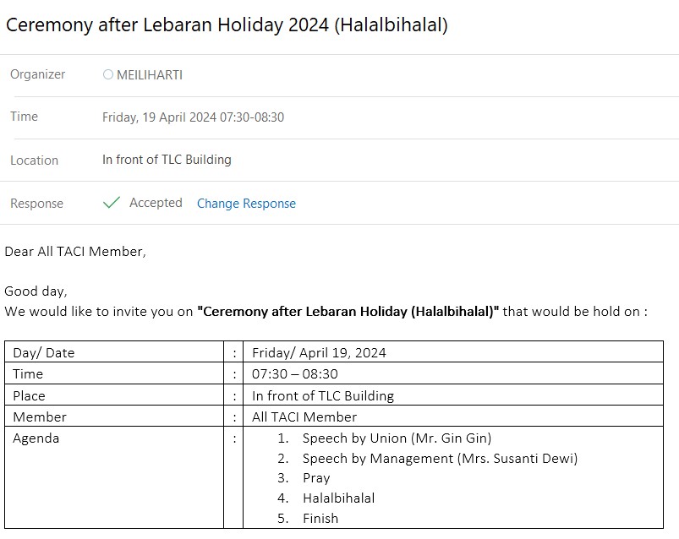Click the presence status circle beside MEILIHARTI
Image resolution: width=679 pixels, height=539 pixels.
tap(107, 75)
